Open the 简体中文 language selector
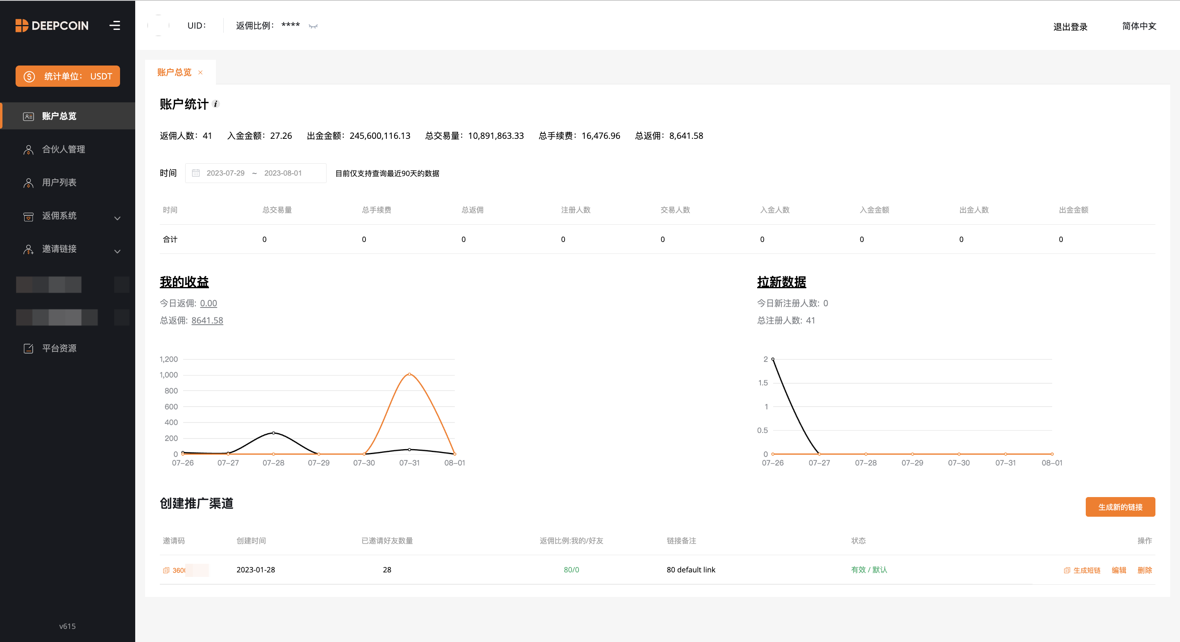1180x642 pixels. pyautogui.click(x=1139, y=26)
